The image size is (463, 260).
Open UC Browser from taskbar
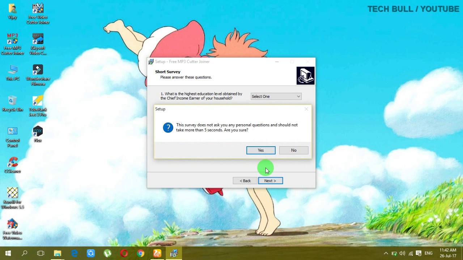tap(157, 253)
